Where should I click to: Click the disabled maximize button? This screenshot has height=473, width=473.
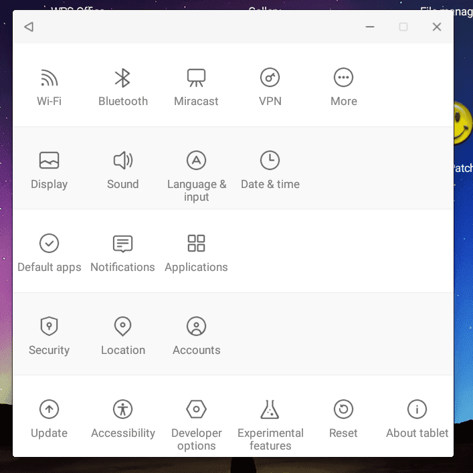pyautogui.click(x=403, y=27)
